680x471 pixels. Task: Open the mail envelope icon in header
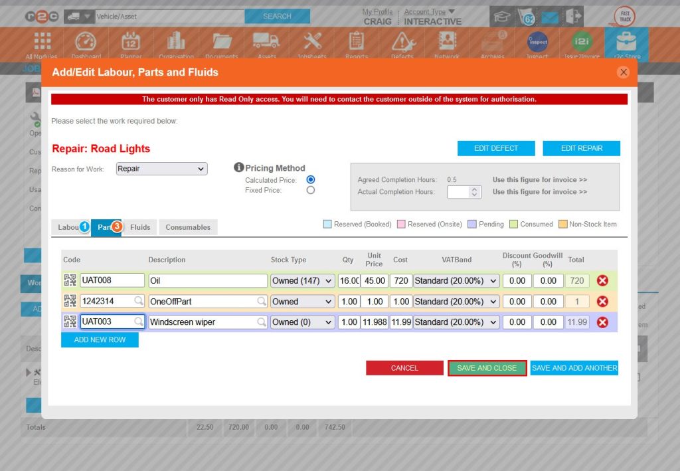click(549, 17)
